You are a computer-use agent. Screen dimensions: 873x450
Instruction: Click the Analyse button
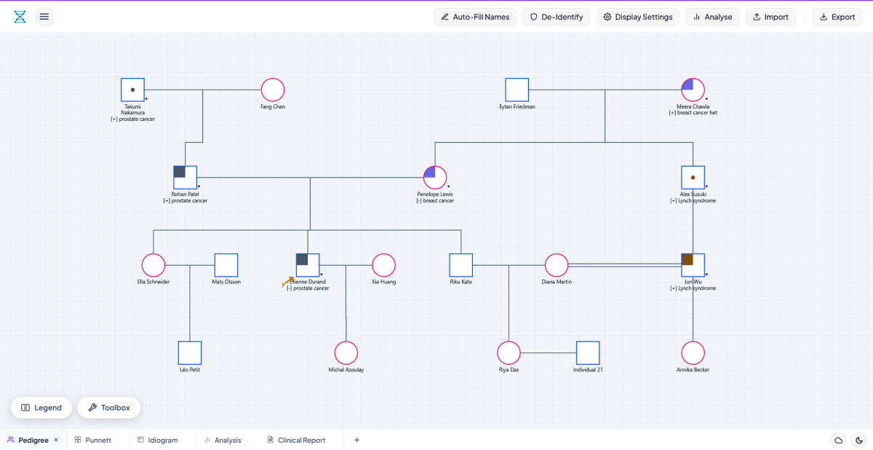click(713, 17)
